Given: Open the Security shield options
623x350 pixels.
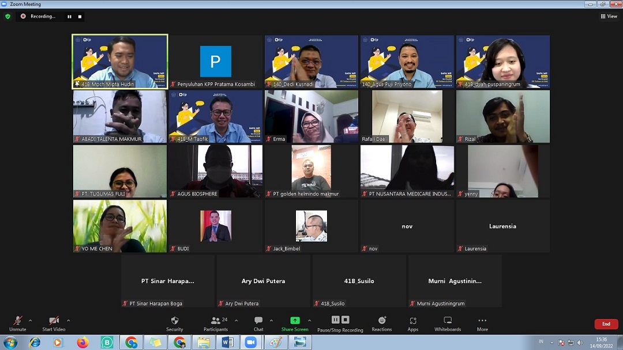Looking at the screenshot, I should tap(174, 321).
